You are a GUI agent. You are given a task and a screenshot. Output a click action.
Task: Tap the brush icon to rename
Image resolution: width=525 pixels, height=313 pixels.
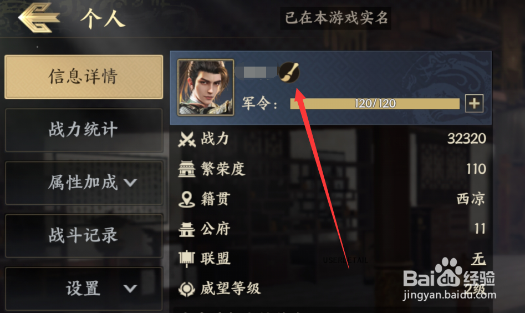(289, 72)
